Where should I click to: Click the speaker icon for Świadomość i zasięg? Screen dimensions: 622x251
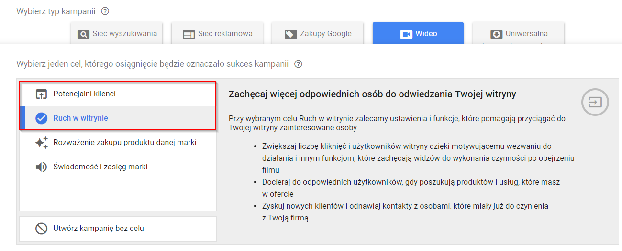[x=42, y=167]
